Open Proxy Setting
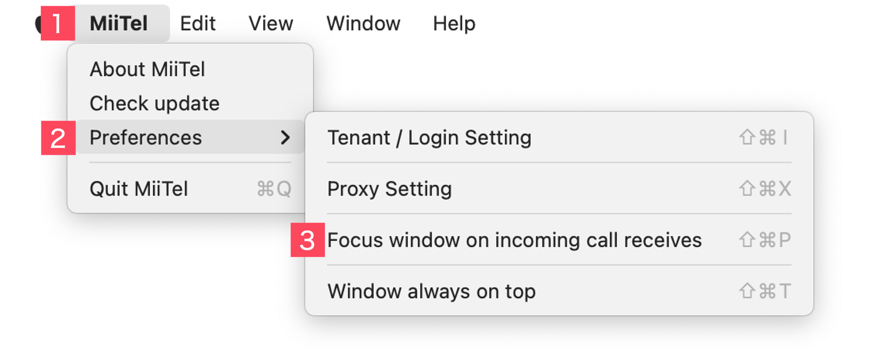The width and height of the screenshot is (870, 354). (x=559, y=189)
